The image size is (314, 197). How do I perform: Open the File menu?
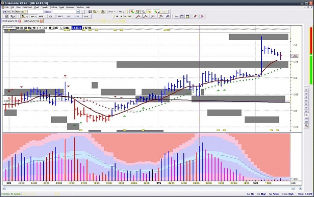click(x=7, y=7)
